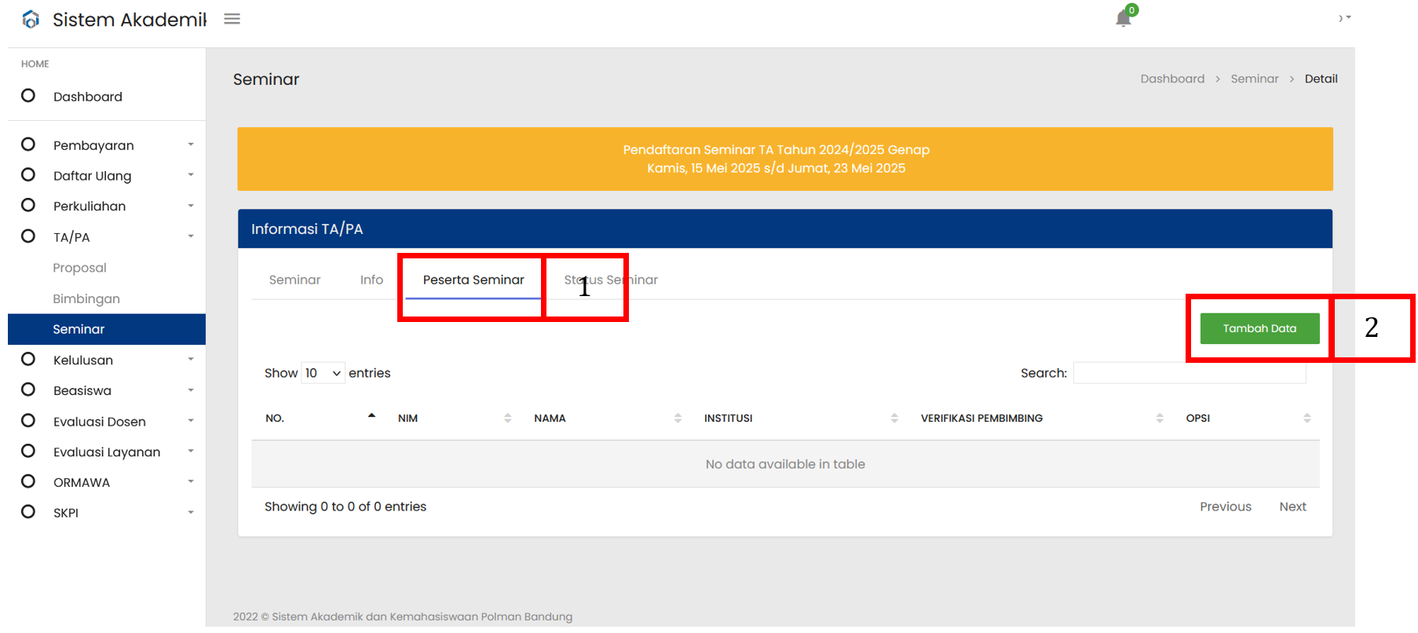Click the SKPI circle icon
1418x633 pixels.
point(28,512)
